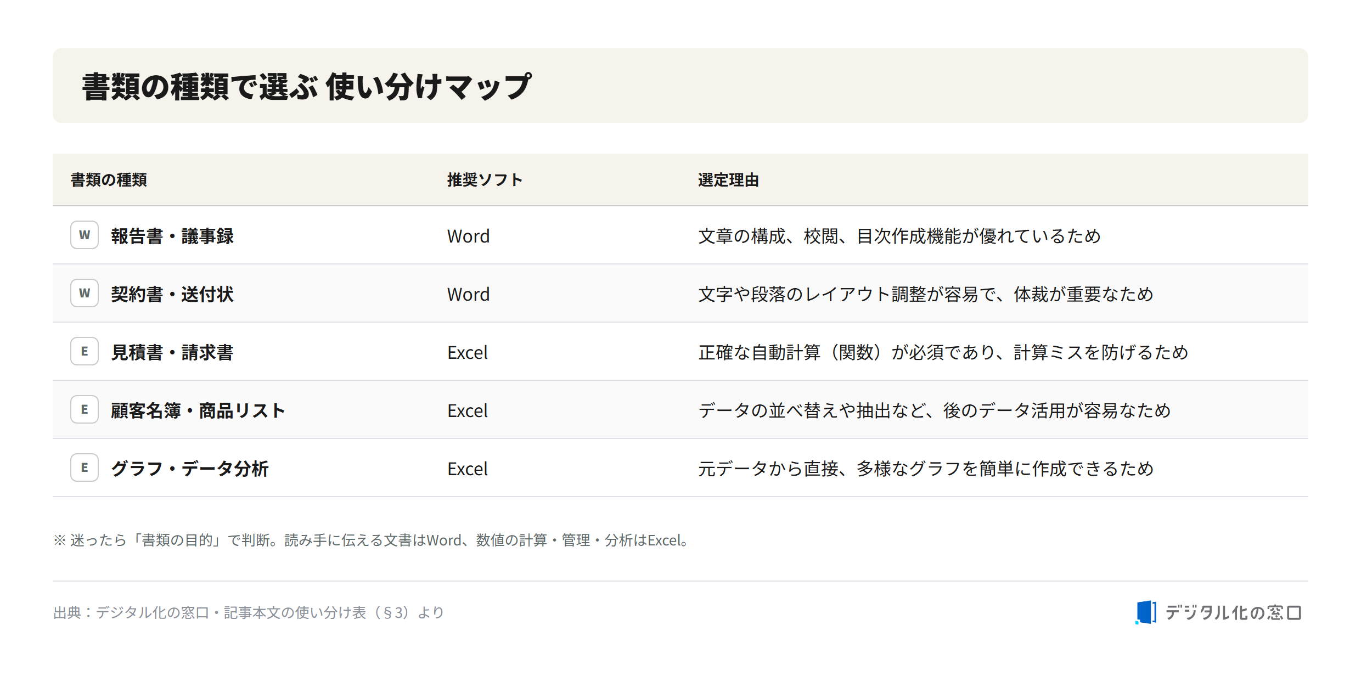Select the グラフ・データ分析 row label

pyautogui.click(x=190, y=469)
